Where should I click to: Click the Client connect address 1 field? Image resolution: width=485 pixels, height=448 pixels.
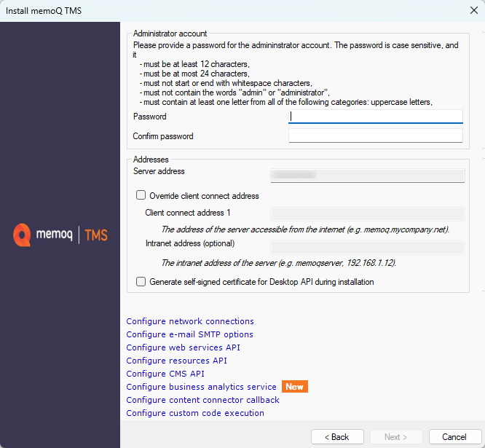[368, 214]
